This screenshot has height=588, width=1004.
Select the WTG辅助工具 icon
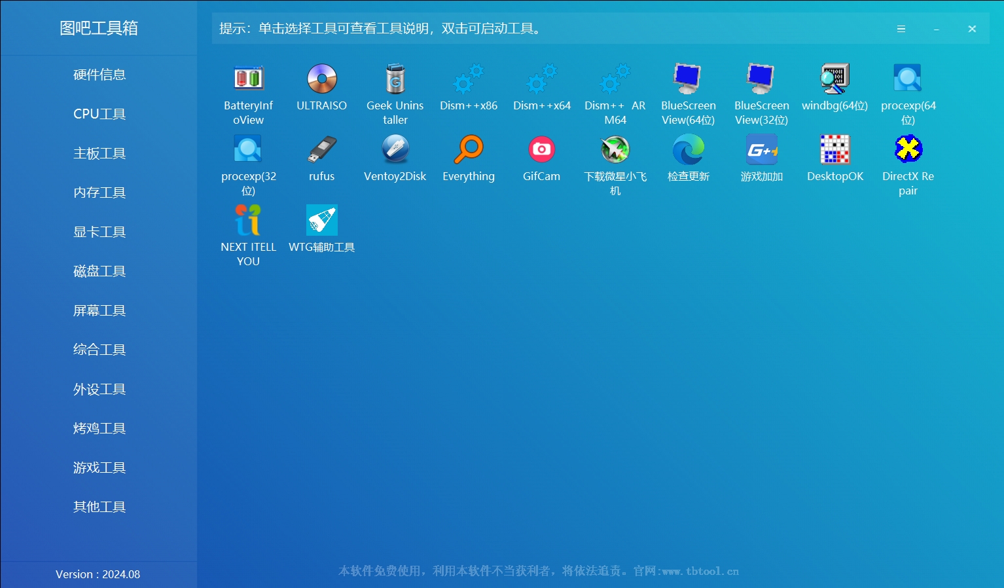tap(322, 220)
